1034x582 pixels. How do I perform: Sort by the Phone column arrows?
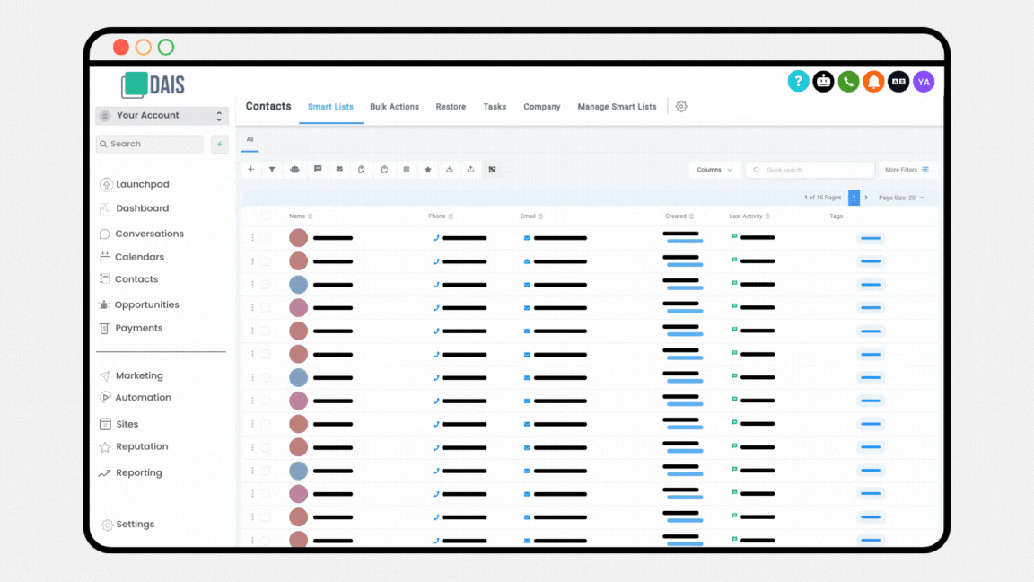click(x=451, y=216)
